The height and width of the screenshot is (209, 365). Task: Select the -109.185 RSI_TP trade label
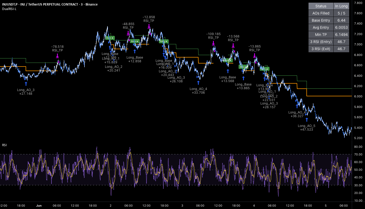coord(214,36)
